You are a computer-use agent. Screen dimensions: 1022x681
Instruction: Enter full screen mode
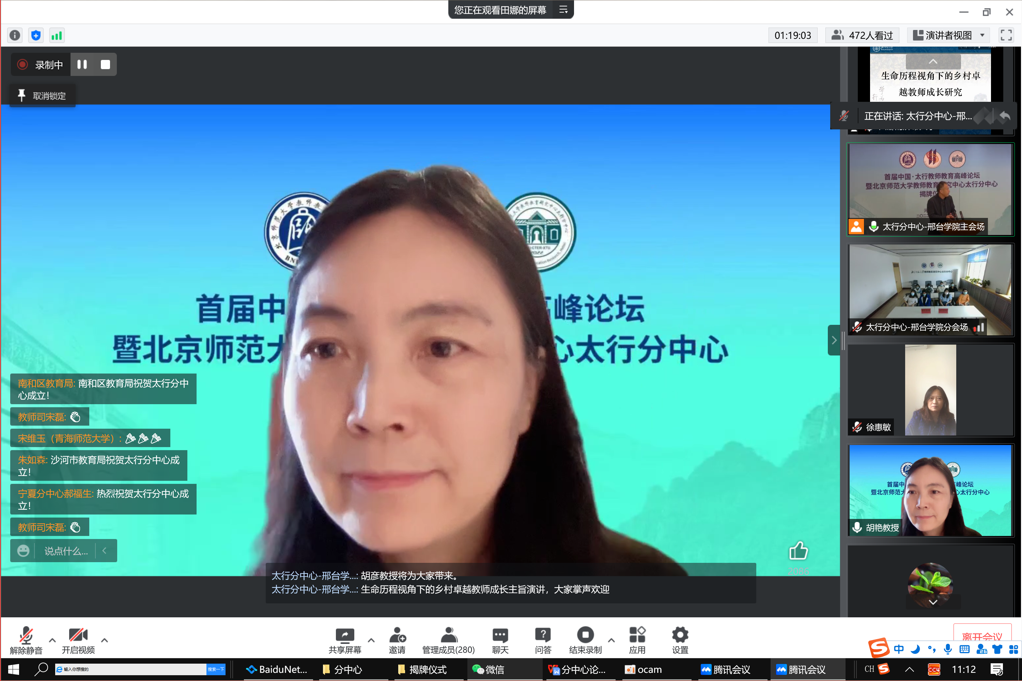[1006, 35]
